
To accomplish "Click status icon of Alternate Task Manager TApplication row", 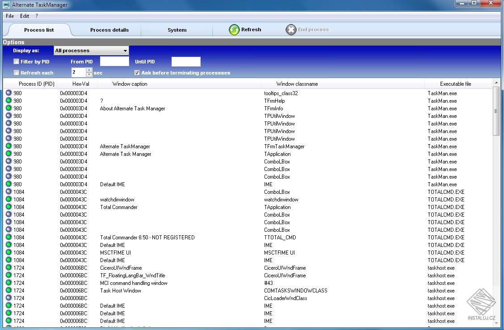I will coord(8,154).
